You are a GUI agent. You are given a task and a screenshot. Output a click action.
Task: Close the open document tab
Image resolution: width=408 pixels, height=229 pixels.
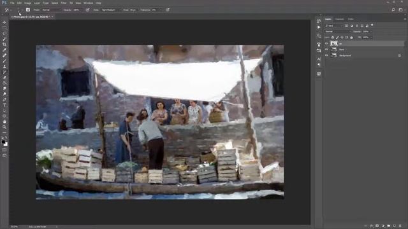pyautogui.click(x=52, y=17)
